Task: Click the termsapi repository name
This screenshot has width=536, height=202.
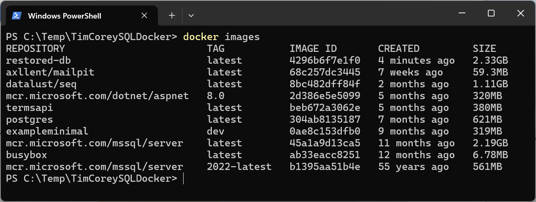Action: click(x=30, y=108)
